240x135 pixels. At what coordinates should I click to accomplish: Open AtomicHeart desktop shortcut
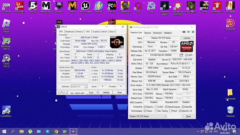(x=85, y=7)
